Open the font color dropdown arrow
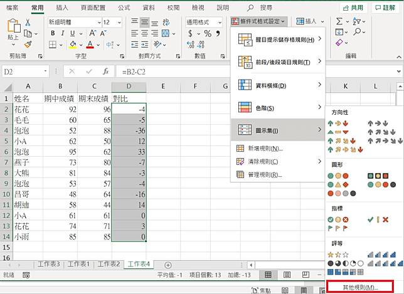 pyautogui.click(x=98, y=45)
